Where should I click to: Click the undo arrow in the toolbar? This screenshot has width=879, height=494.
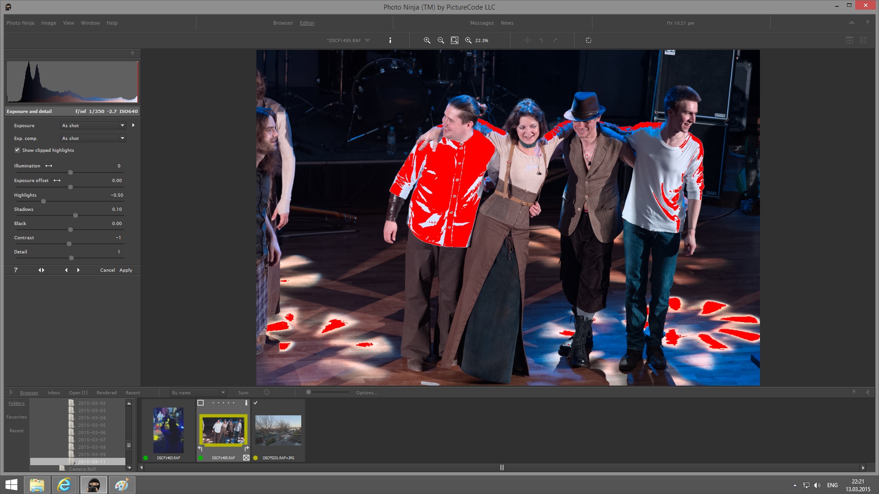tap(541, 40)
